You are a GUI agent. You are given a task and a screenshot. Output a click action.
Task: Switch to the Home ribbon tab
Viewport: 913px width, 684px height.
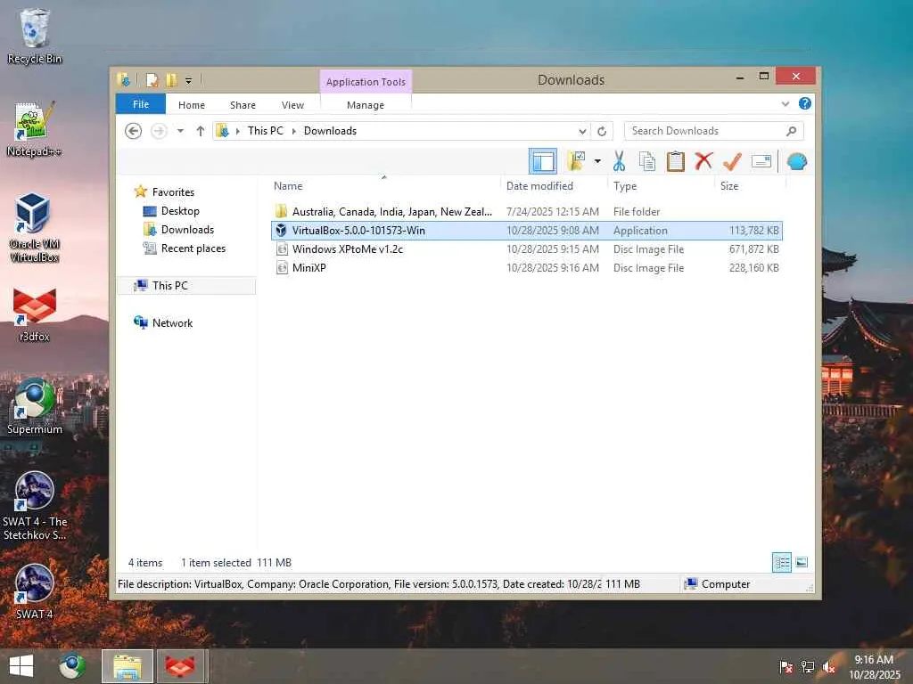(x=192, y=105)
